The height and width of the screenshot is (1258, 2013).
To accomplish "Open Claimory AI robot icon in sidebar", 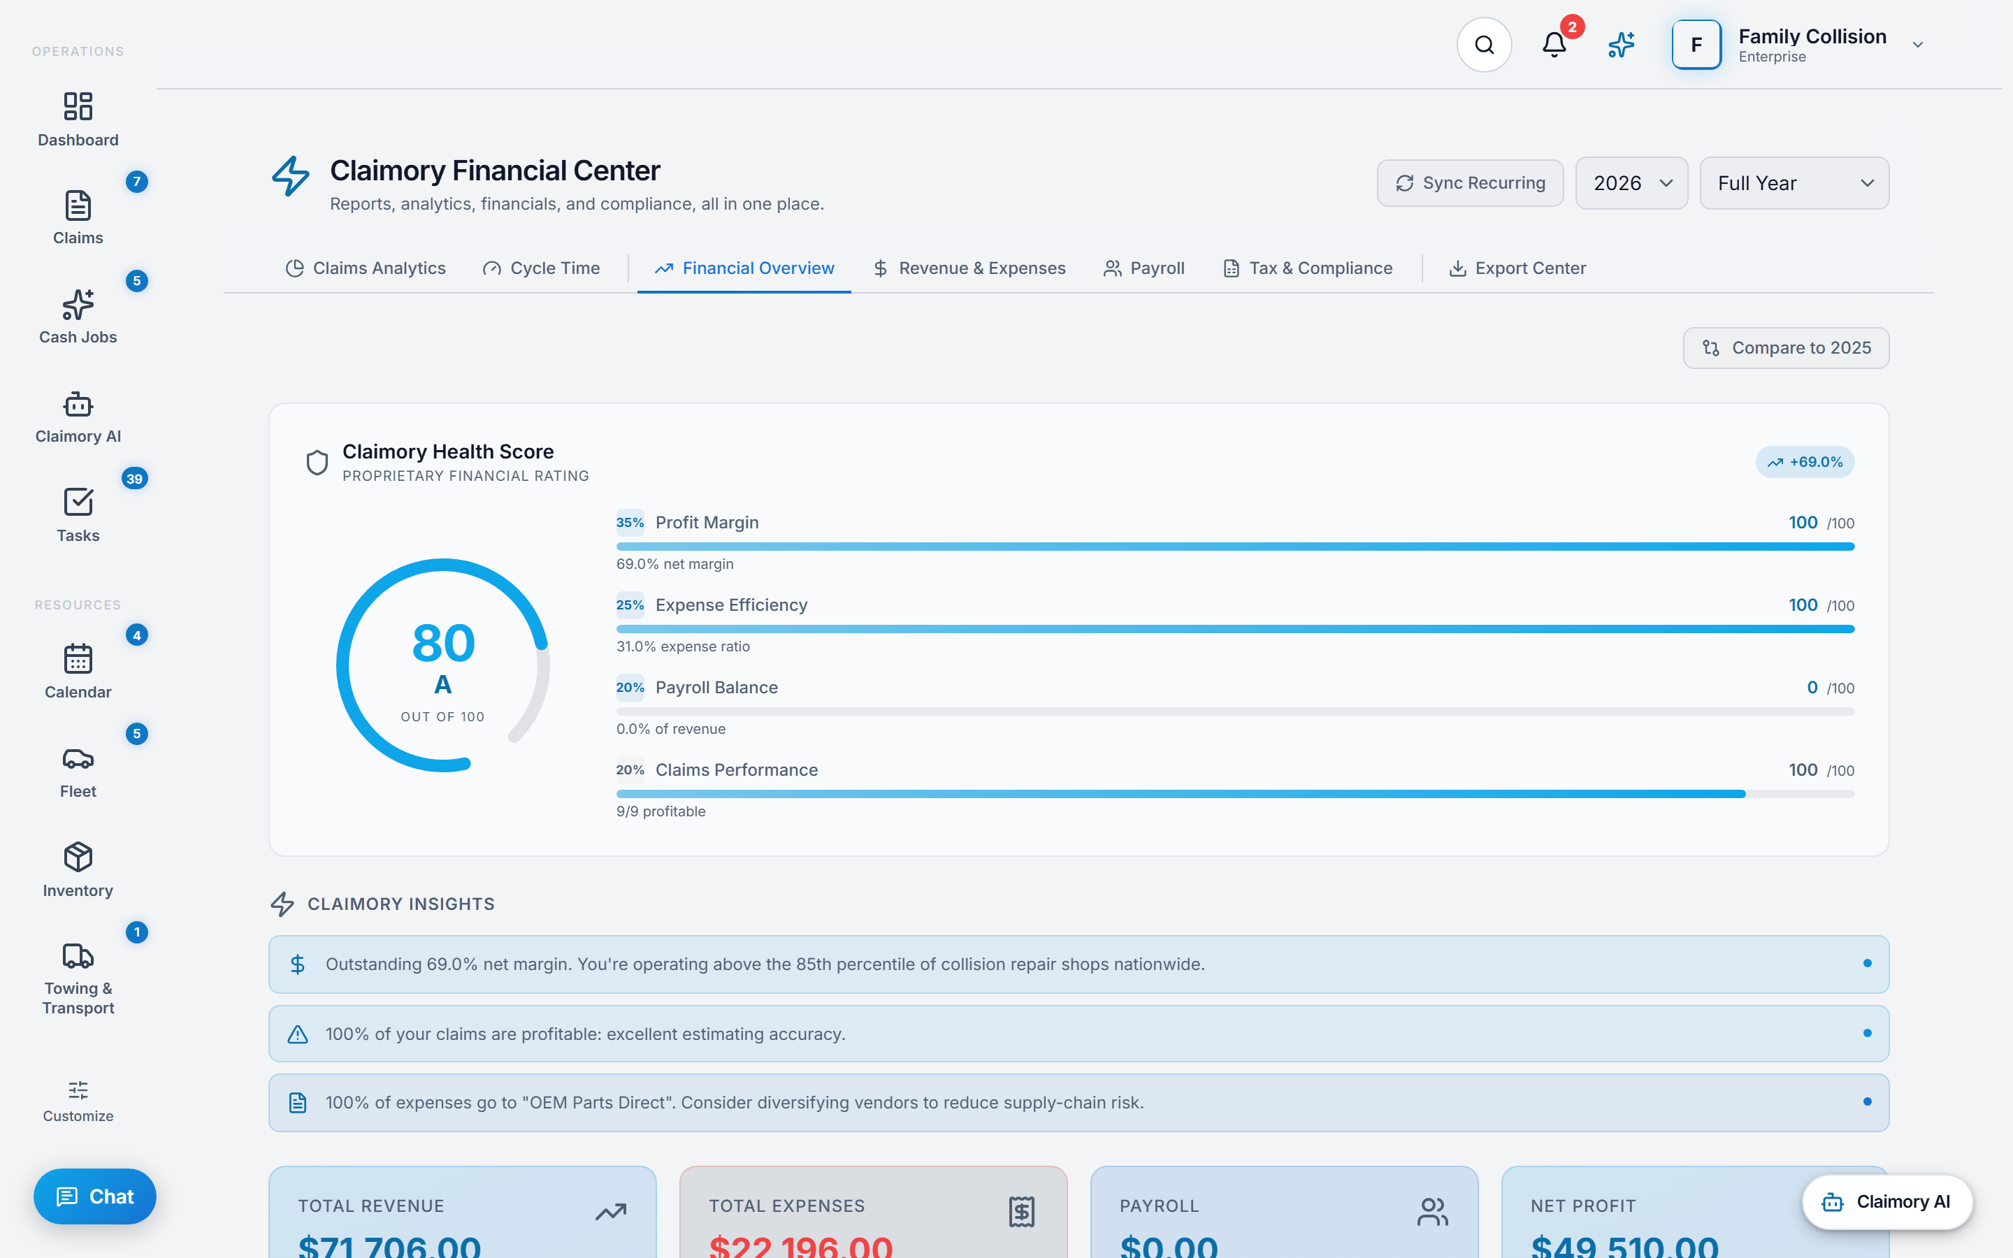I will (78, 405).
